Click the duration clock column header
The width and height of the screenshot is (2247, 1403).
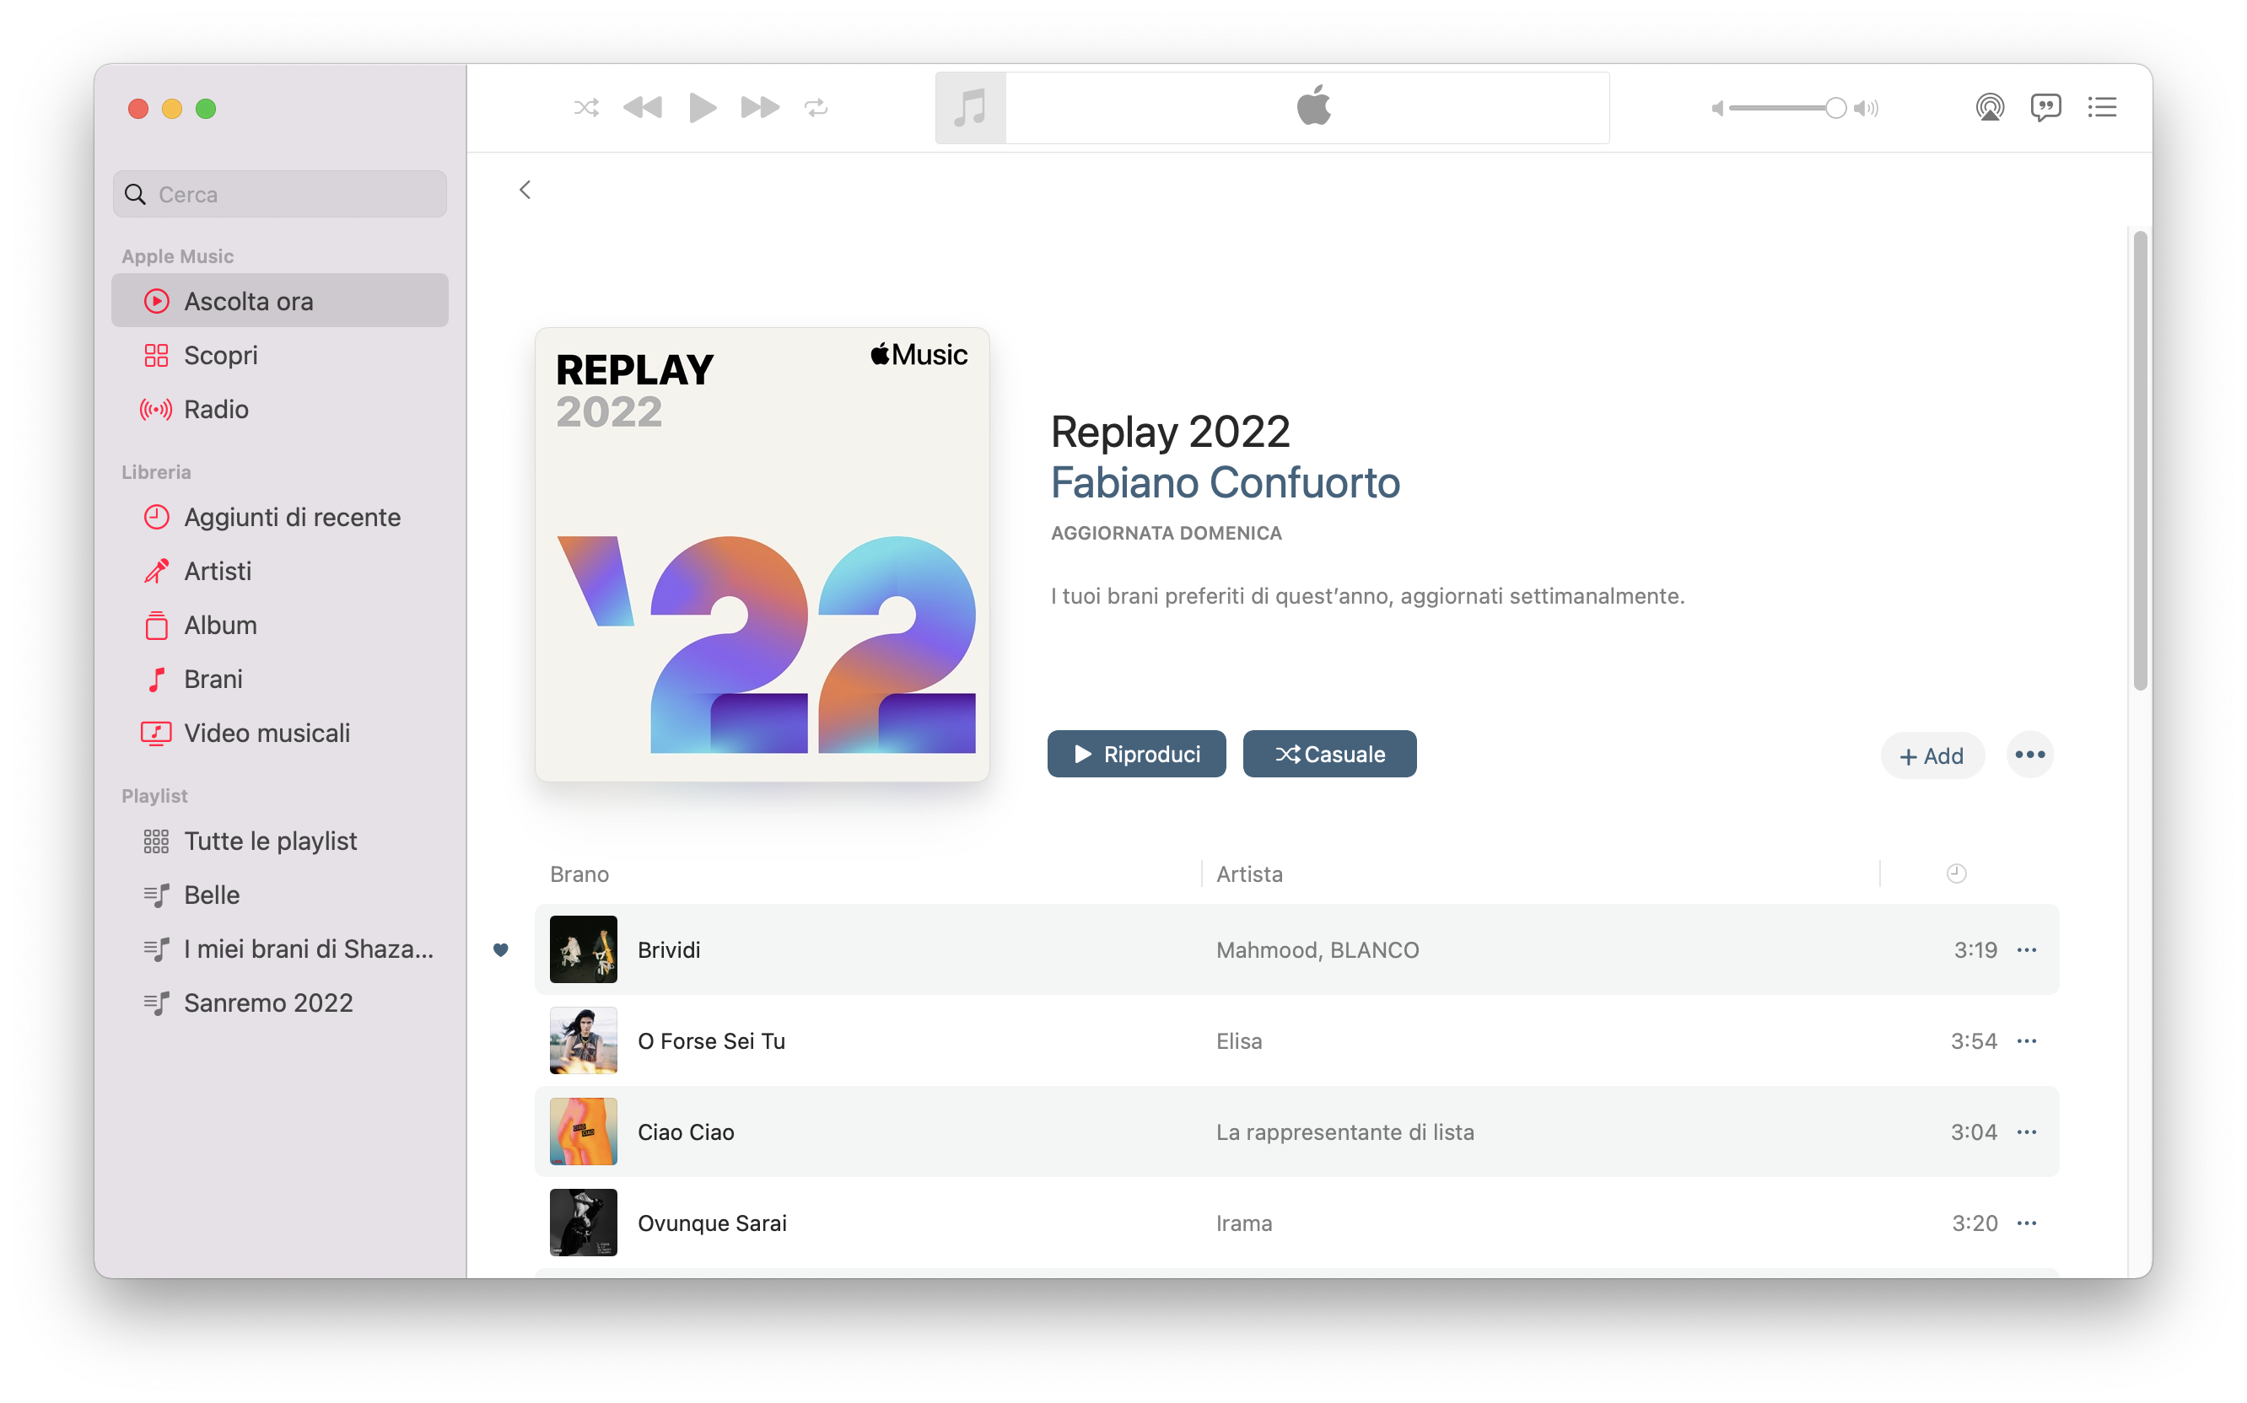coord(1955,874)
